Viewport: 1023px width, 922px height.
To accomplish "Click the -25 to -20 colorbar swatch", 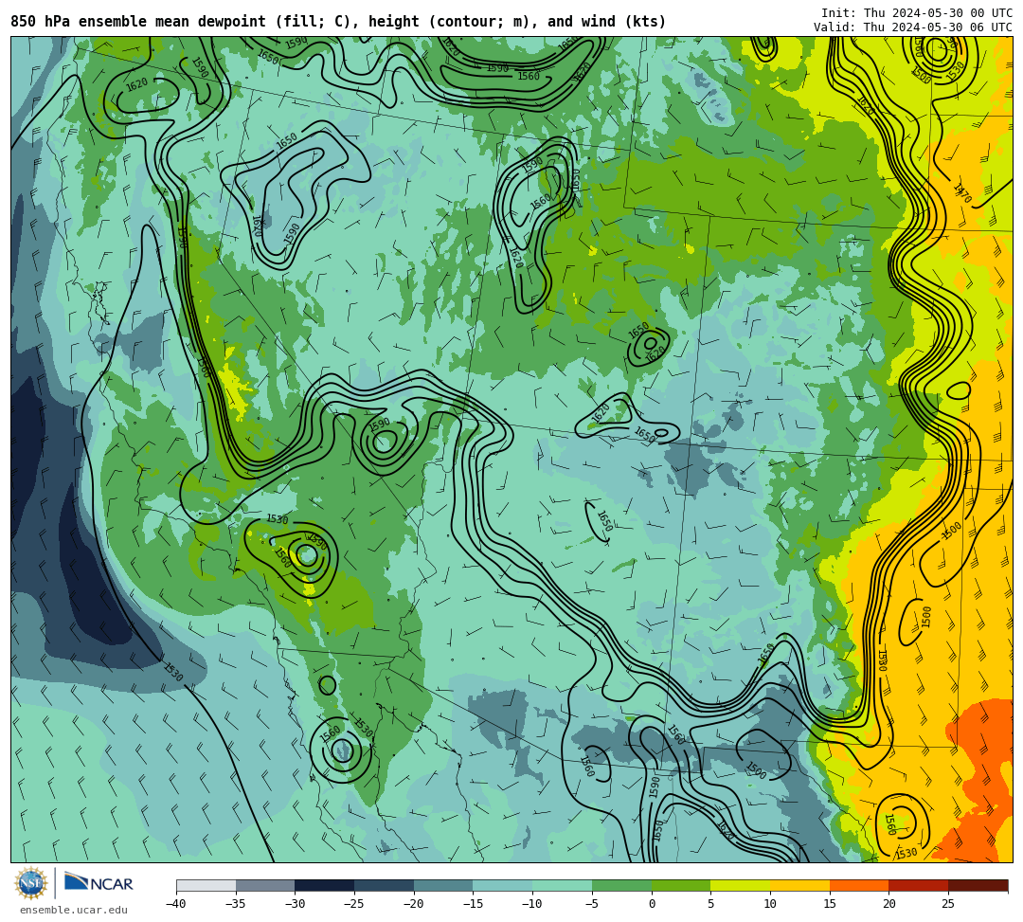I will pos(385,885).
